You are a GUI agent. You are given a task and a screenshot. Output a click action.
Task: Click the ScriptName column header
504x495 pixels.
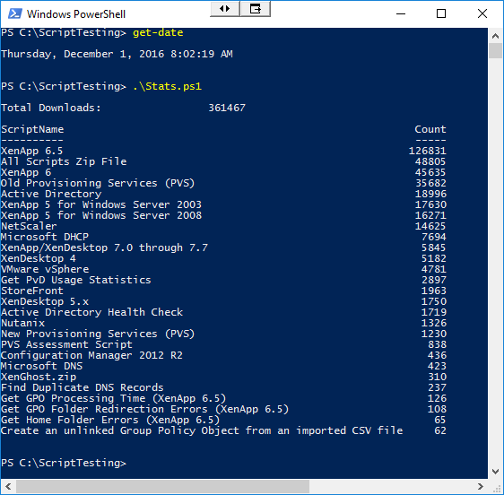(32, 129)
